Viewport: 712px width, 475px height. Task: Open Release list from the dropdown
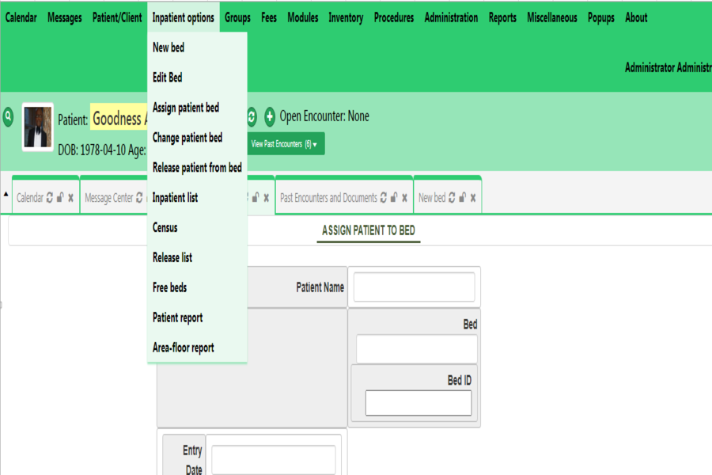(197, 257)
